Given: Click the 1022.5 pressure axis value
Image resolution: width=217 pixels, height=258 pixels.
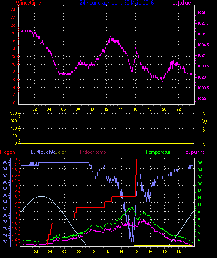Looking at the screenshot, I should click(203, 88).
